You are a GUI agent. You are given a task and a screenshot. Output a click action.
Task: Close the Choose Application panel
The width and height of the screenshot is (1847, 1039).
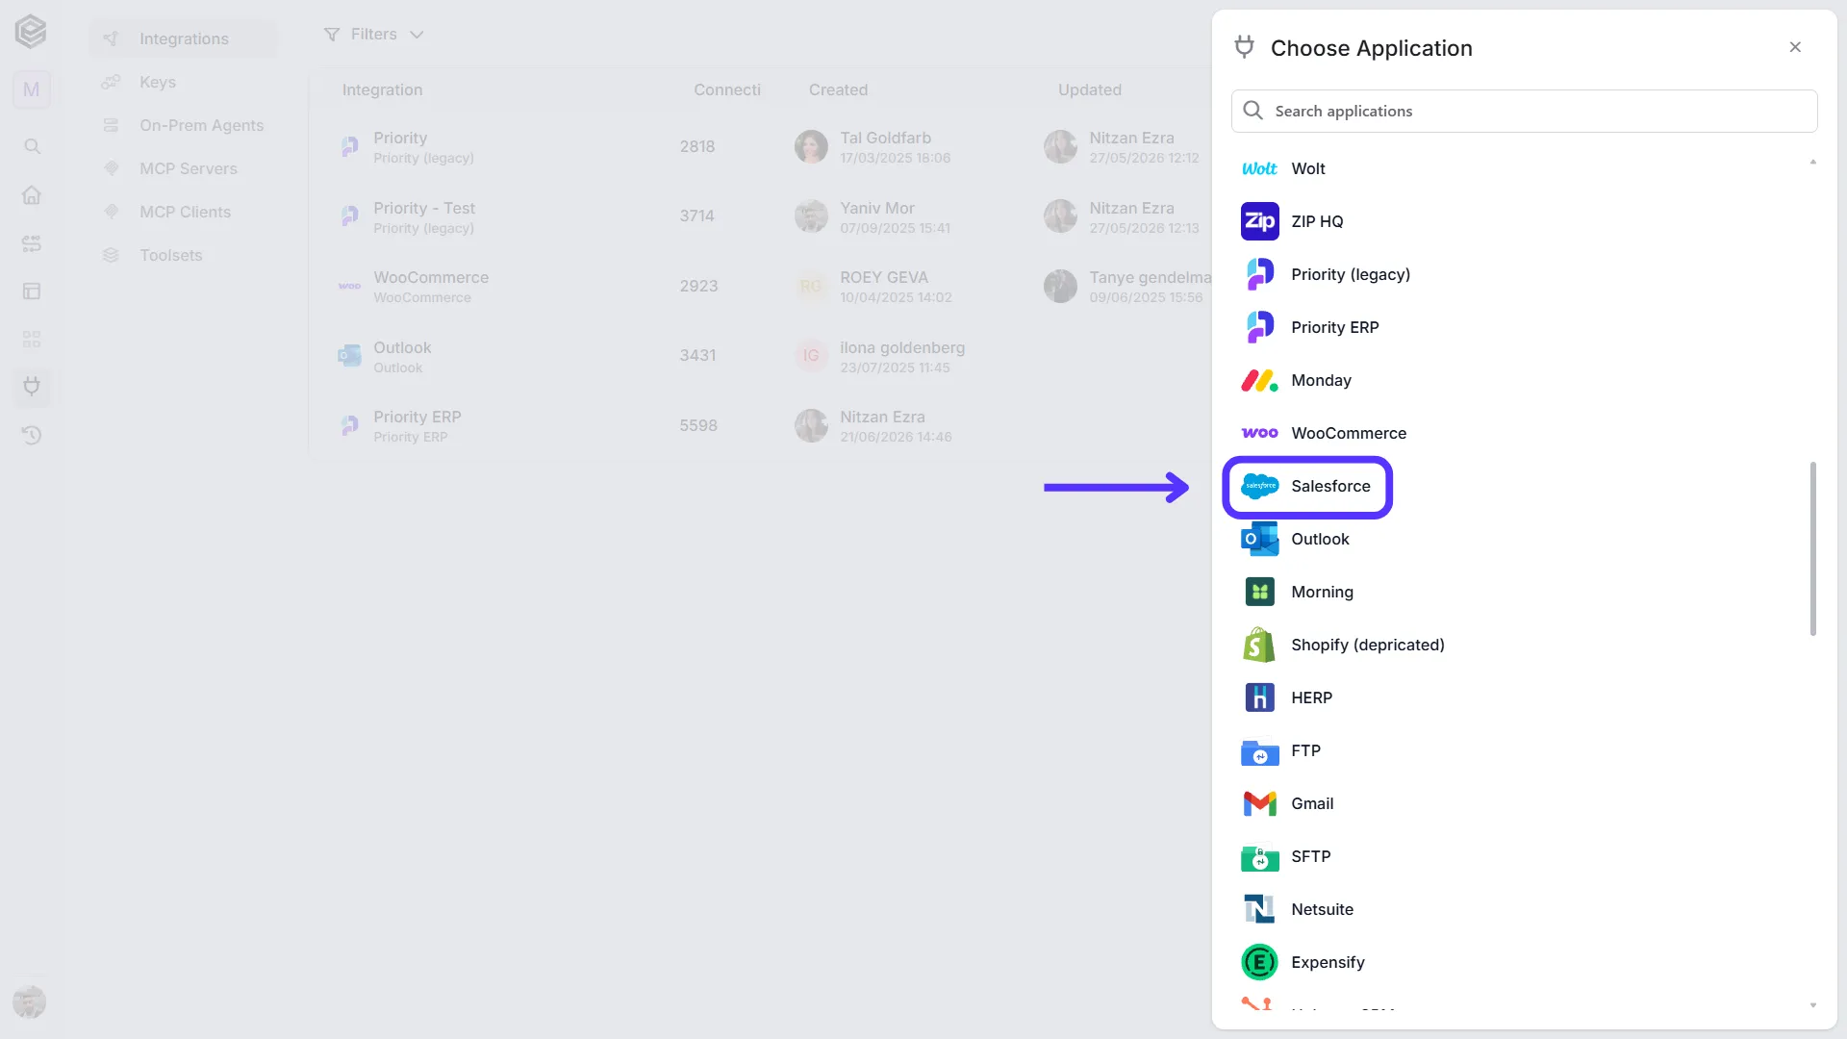[x=1795, y=47]
